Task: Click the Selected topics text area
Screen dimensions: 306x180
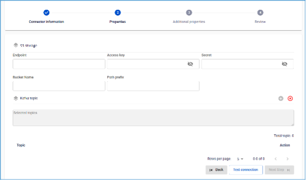Action: (x=153, y=118)
